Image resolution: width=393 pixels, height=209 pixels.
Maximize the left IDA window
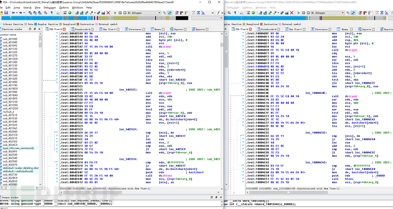pyautogui.click(x=210, y=2)
